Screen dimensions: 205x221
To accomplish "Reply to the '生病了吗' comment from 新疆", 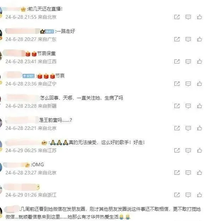I will [188, 106].
